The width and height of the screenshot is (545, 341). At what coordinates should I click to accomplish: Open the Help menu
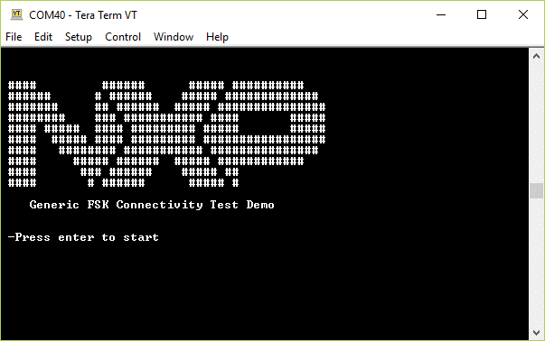pyautogui.click(x=217, y=37)
